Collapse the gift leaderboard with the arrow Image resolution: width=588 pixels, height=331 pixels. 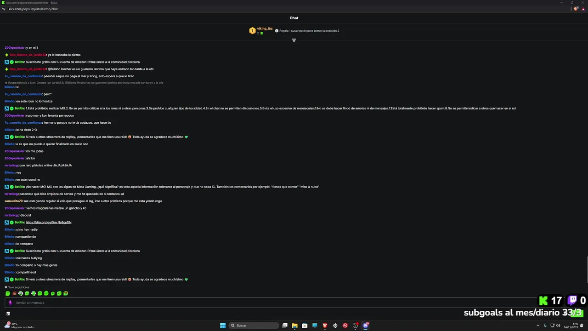(x=294, y=40)
